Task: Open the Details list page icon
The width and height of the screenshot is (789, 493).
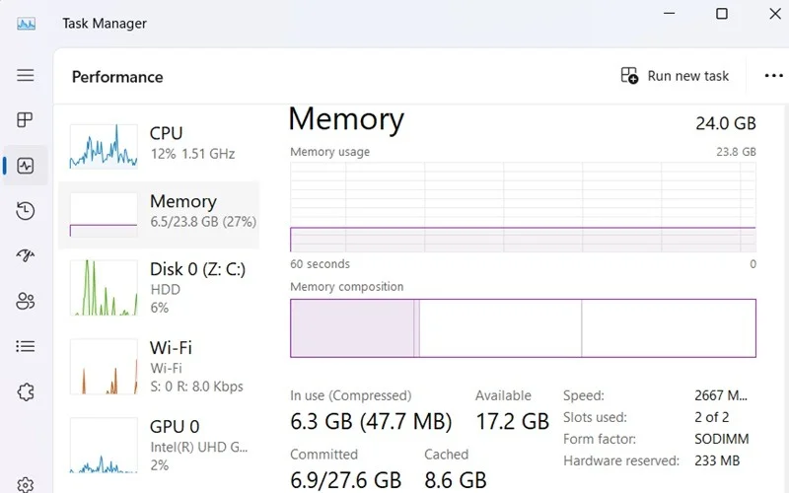Action: 26,346
